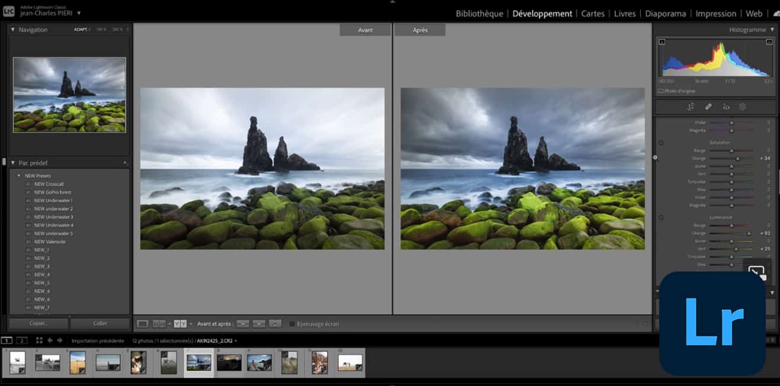Select the healing brush tool
Image resolution: width=780 pixels, height=386 pixels.
(x=708, y=107)
